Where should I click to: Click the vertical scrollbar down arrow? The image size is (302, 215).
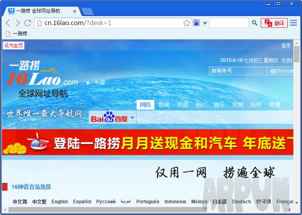point(296,203)
